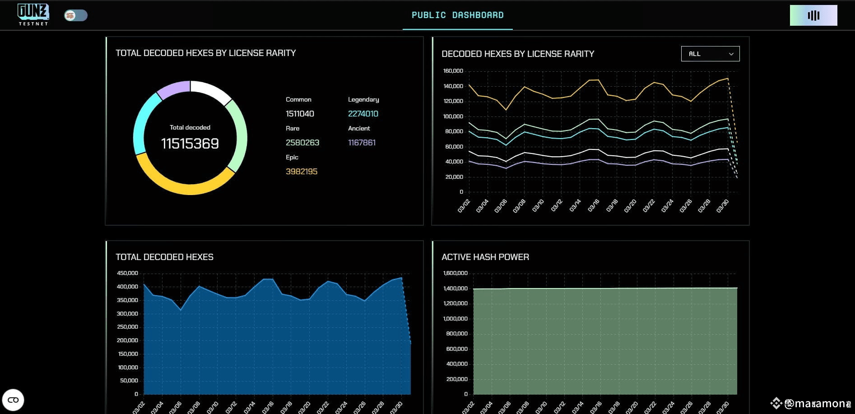
Task: Open the Public Dashboard tab
Action: (x=457, y=15)
